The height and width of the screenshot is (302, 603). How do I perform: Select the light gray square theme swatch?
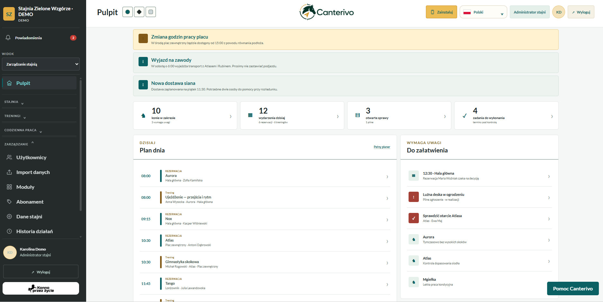[151, 12]
